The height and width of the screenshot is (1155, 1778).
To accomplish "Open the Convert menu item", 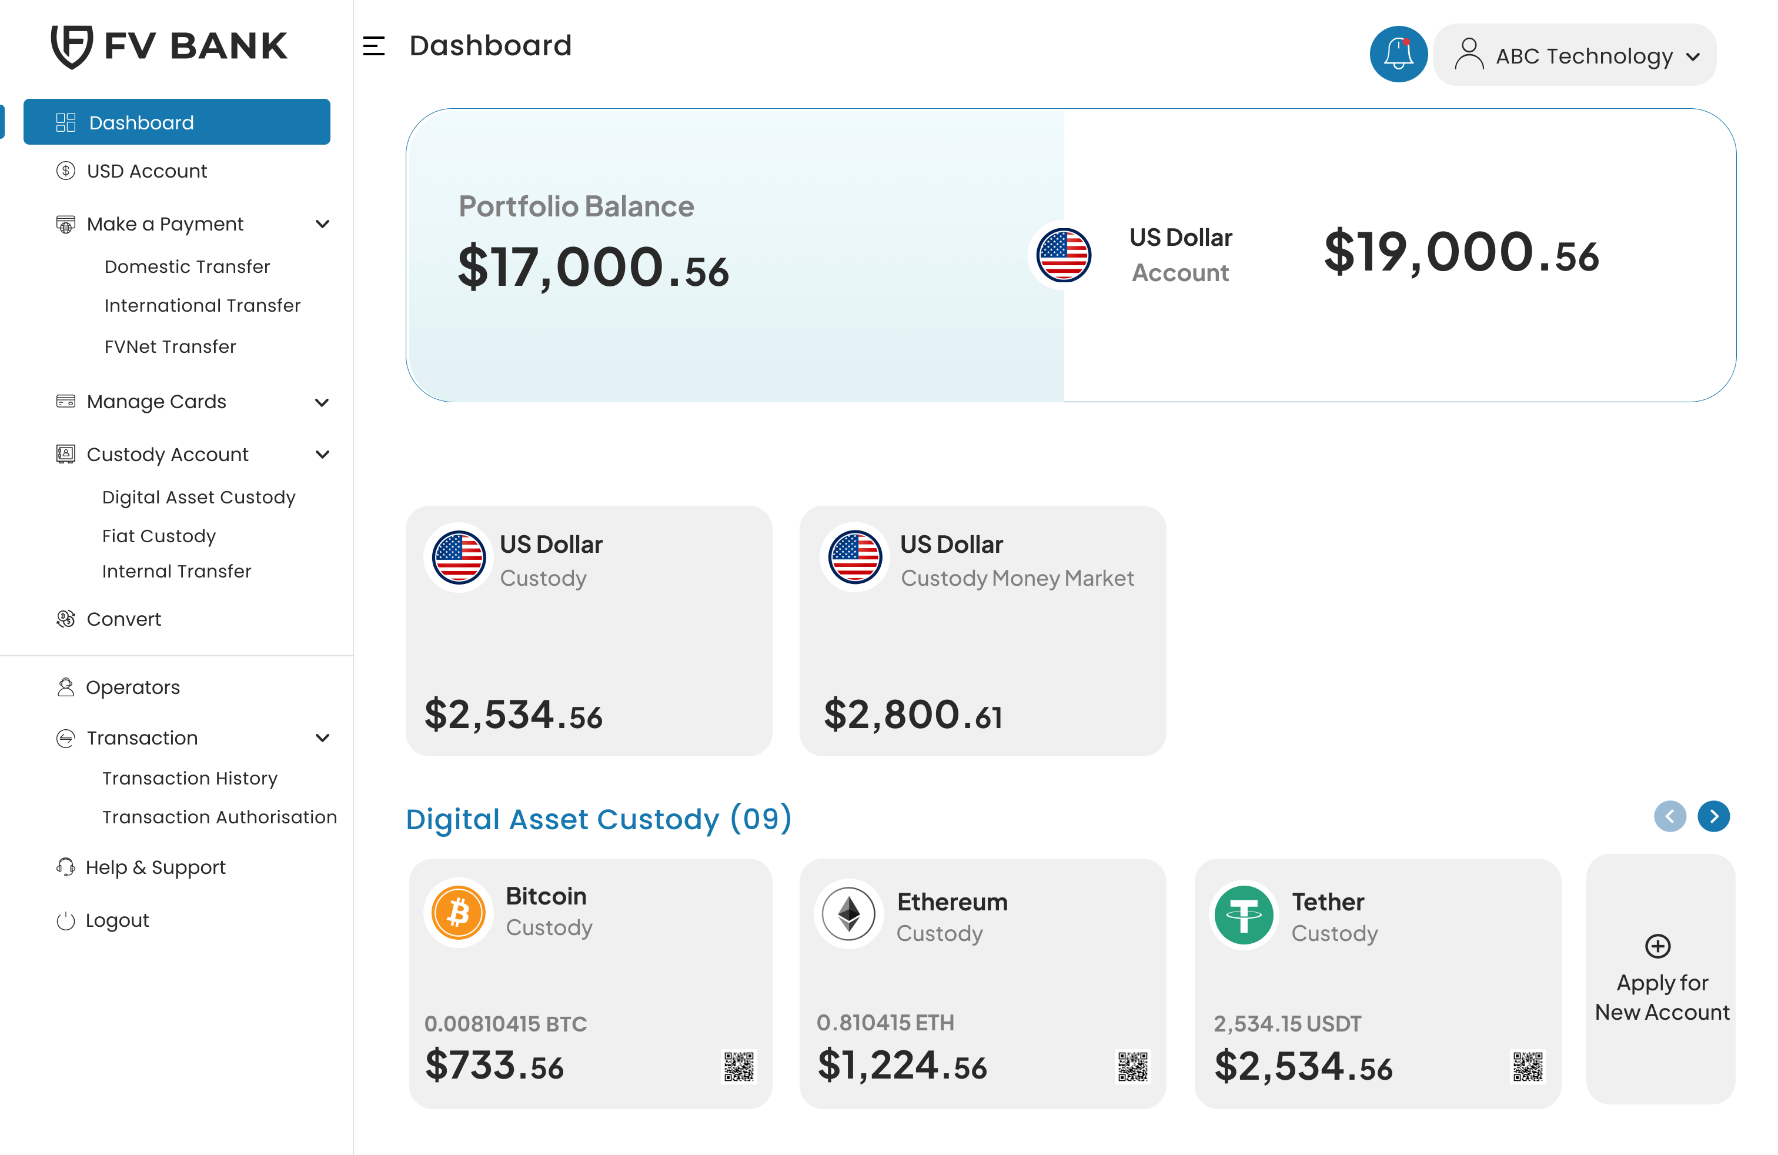I will (x=123, y=619).
